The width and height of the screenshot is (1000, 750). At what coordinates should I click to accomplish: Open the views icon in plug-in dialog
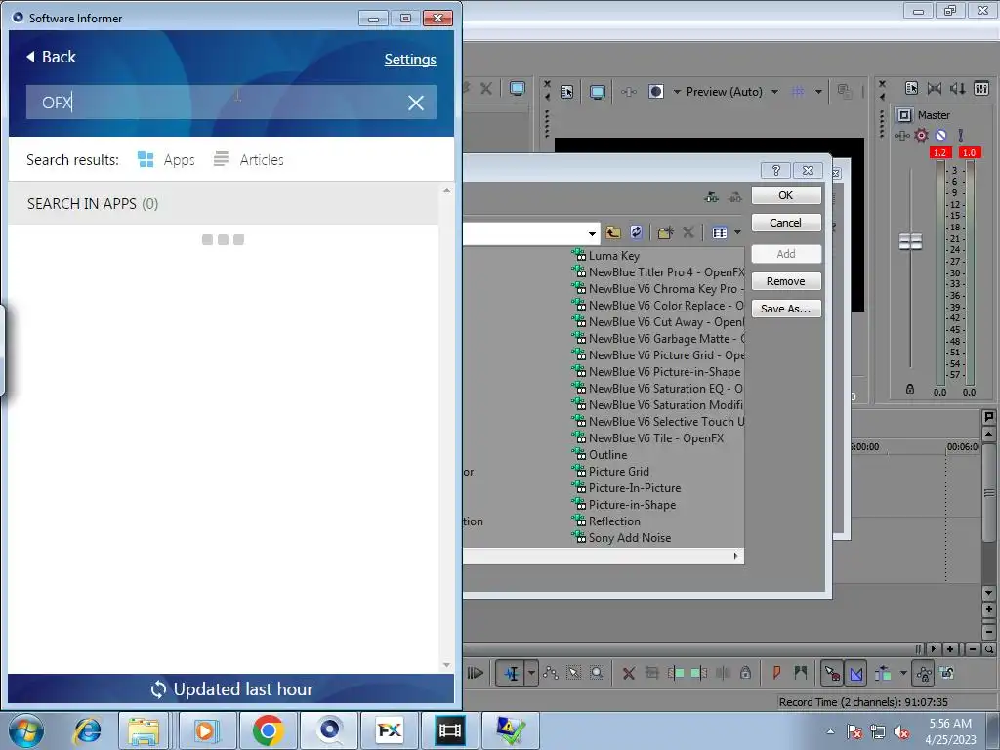tap(720, 232)
